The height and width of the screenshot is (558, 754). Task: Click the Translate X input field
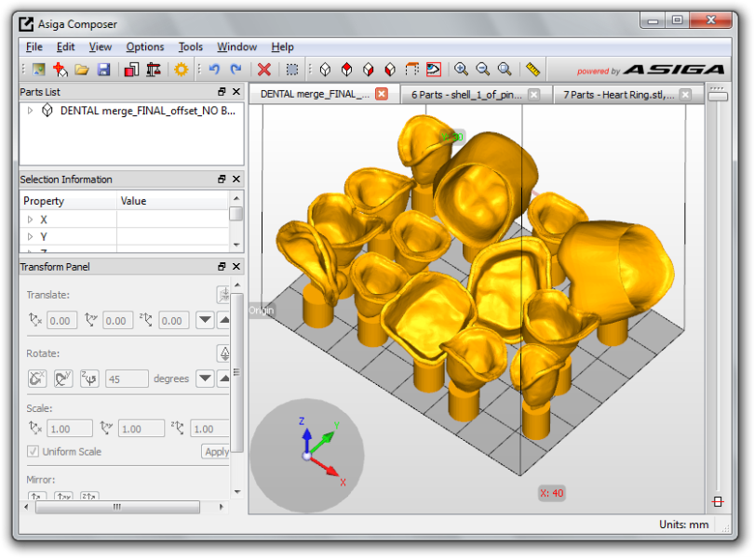(62, 321)
